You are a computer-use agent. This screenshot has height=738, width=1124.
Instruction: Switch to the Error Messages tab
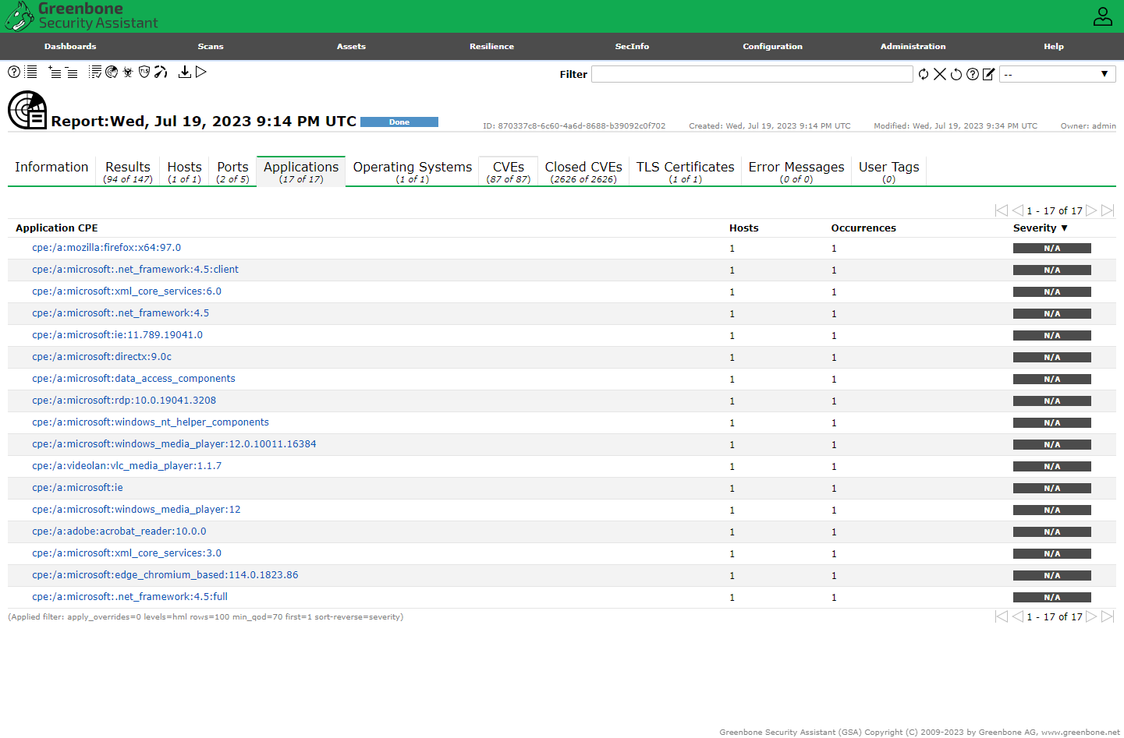(796, 171)
